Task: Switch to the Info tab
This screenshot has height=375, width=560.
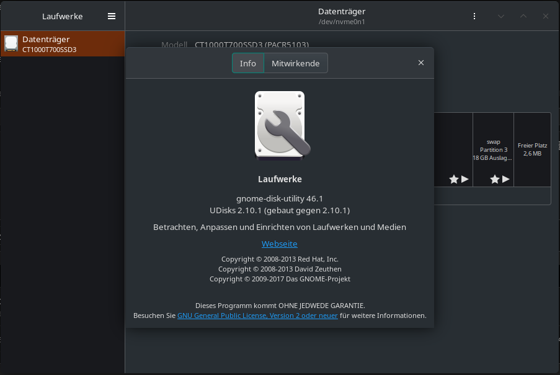Action: (x=248, y=63)
